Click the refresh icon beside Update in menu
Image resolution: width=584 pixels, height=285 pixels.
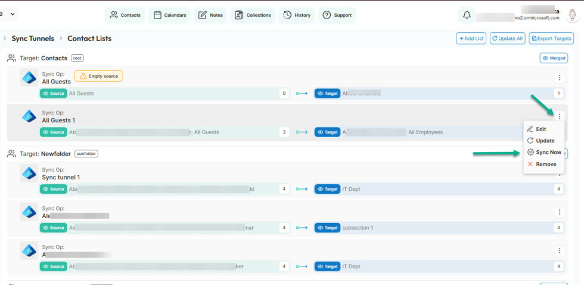(530, 141)
